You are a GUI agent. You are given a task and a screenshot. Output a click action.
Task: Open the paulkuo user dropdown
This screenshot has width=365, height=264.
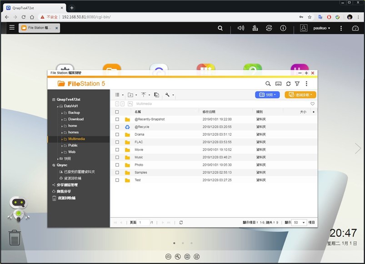pyautogui.click(x=322, y=28)
